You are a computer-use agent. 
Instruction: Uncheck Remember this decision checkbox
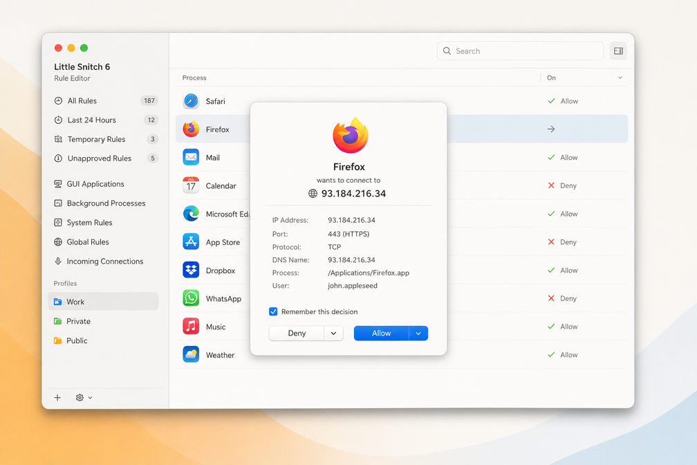pos(273,311)
